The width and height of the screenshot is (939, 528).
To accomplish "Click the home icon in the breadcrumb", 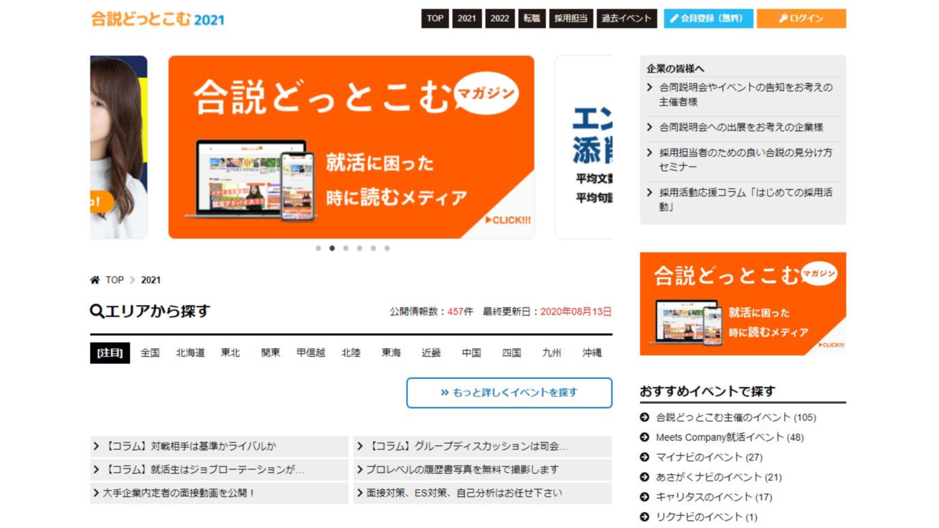I will (95, 280).
